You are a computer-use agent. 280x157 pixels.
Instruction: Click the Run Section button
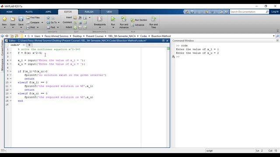[139, 20]
